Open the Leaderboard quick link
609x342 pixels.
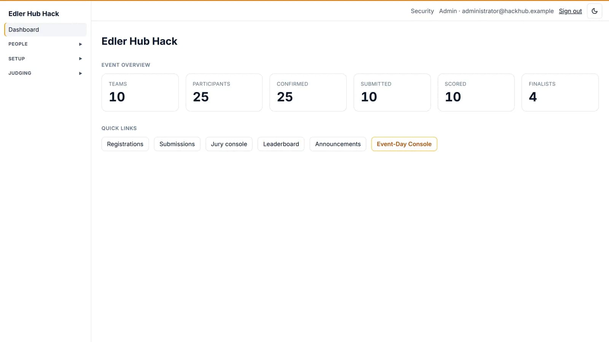pyautogui.click(x=281, y=144)
